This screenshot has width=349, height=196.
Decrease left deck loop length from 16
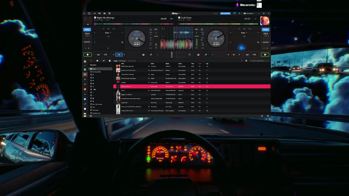click(x=114, y=55)
